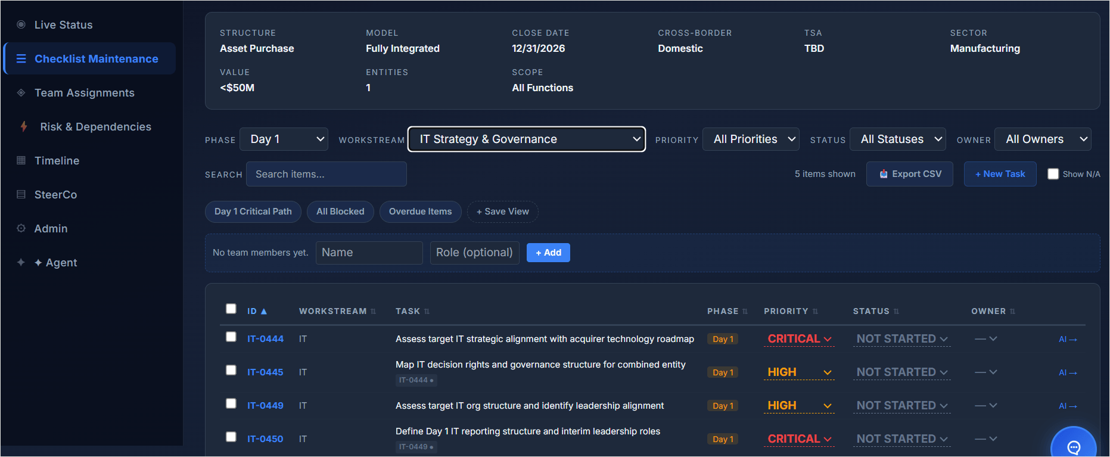Check the IT-0444 row checkbox
1110x457 pixels.
click(x=231, y=337)
